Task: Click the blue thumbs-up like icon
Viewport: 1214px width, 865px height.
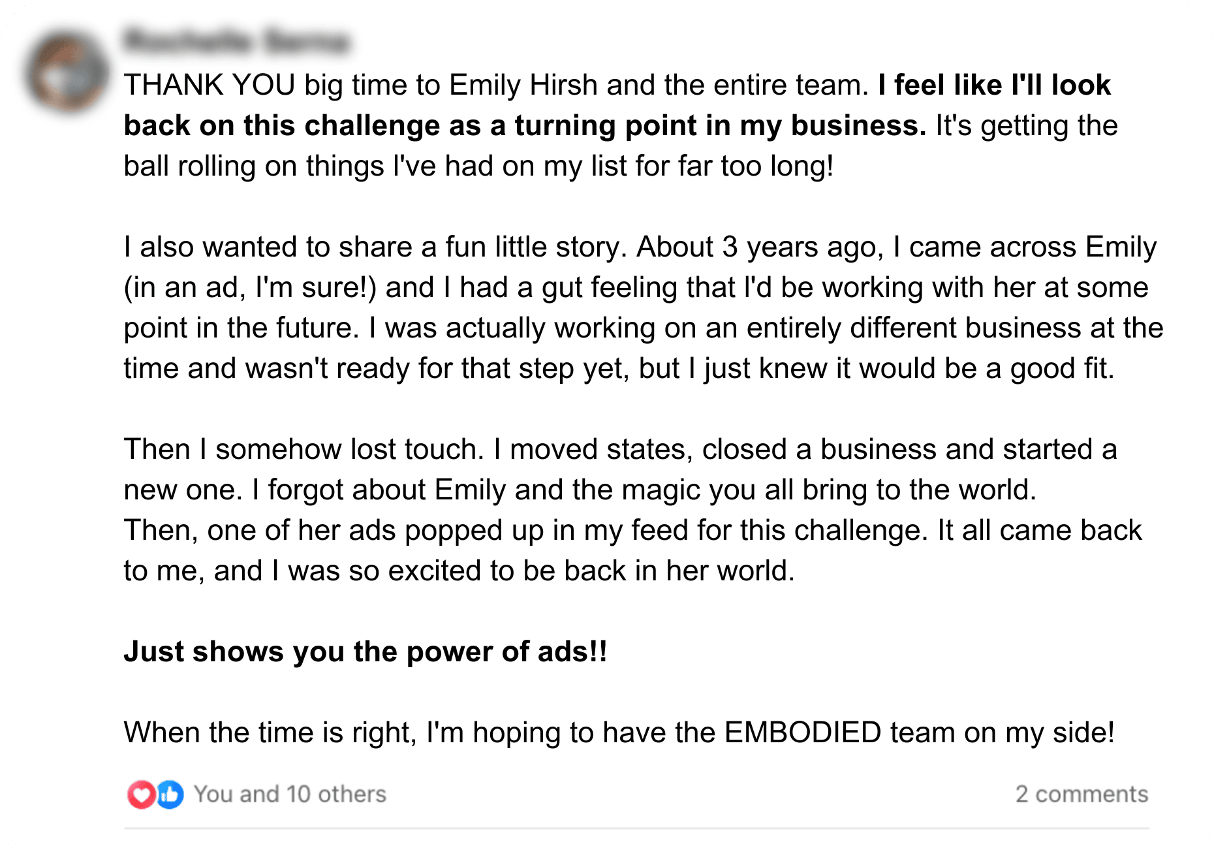Action: [x=170, y=794]
